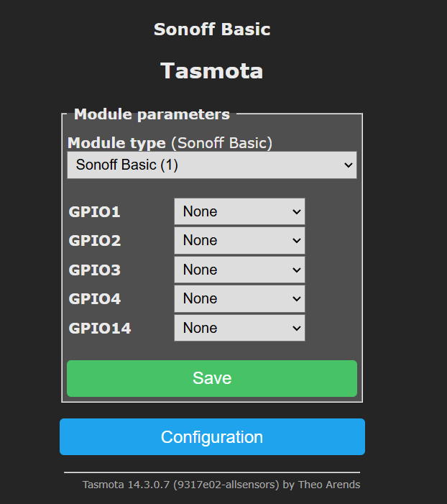This screenshot has height=504, width=447.
Task: Click the GPIO1 label
Action: [94, 212]
